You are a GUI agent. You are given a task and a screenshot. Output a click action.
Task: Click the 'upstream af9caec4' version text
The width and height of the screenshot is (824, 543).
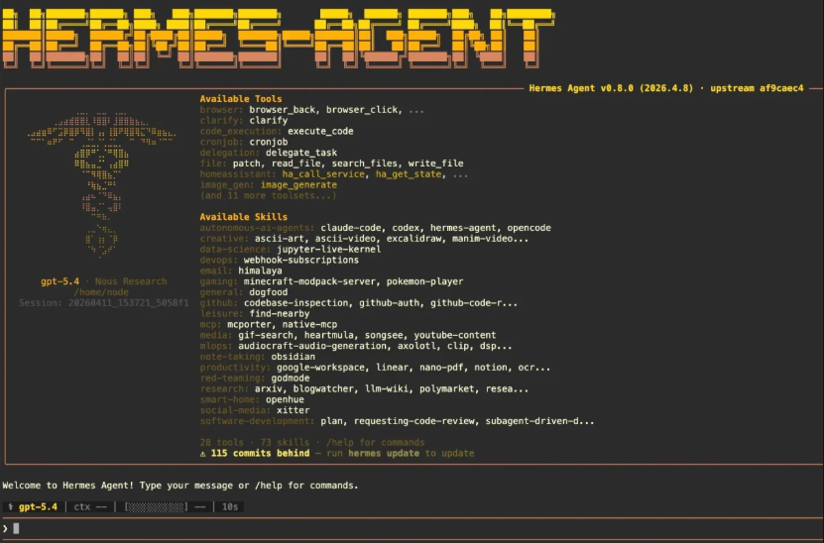757,88
